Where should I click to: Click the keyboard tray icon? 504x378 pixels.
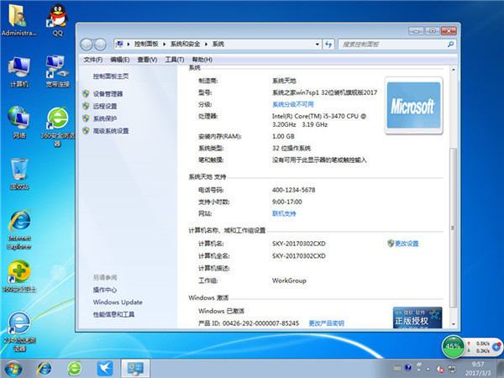tap(397, 368)
